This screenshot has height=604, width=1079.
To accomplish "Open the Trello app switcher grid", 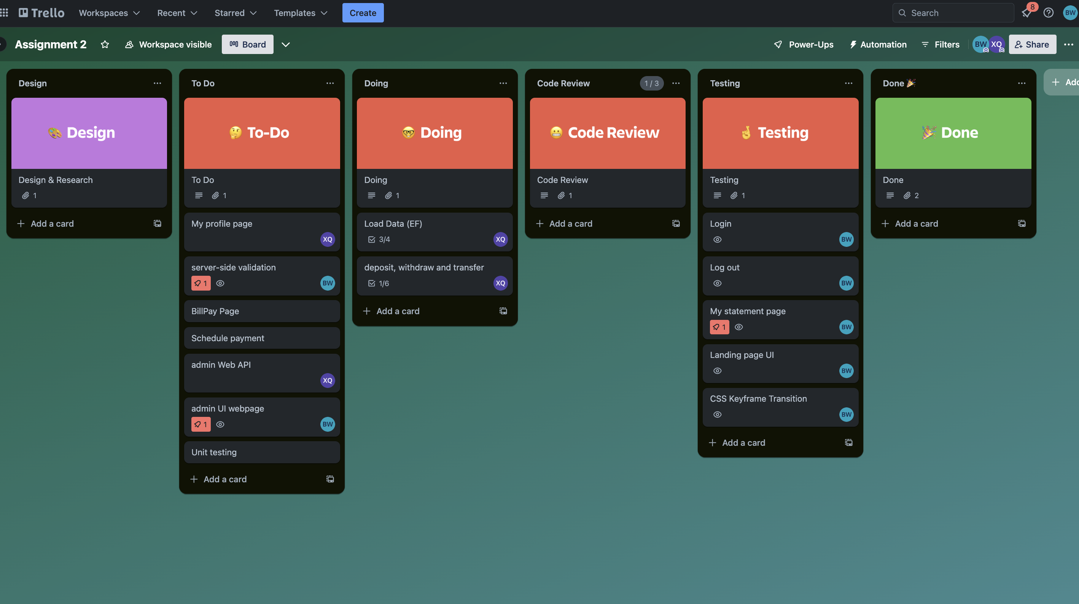I will pos(4,13).
